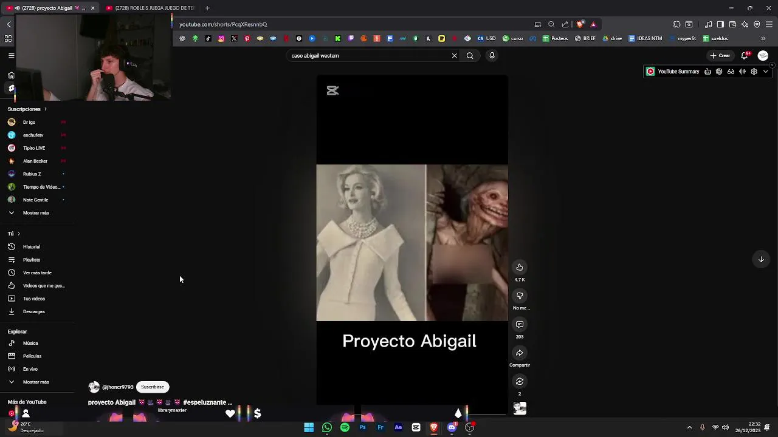Open Música under Explorar
Screen dimensions: 778x437
(30, 343)
